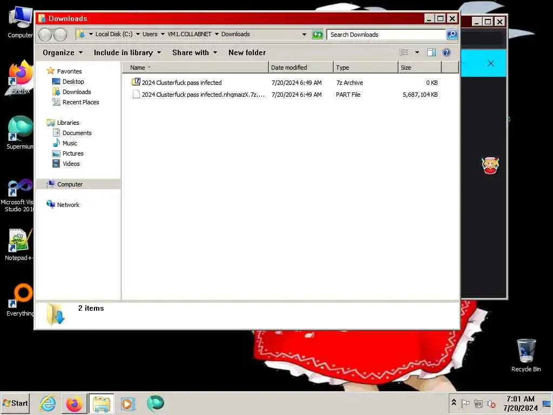Click the Back navigation arrow button

coord(45,35)
